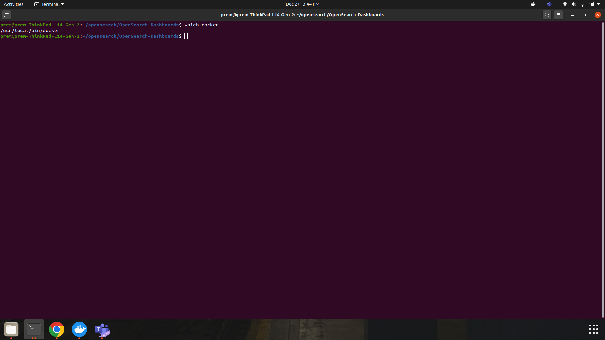The image size is (605, 340).
Task: Open Docker Desktop from the dock
Action: click(79, 330)
